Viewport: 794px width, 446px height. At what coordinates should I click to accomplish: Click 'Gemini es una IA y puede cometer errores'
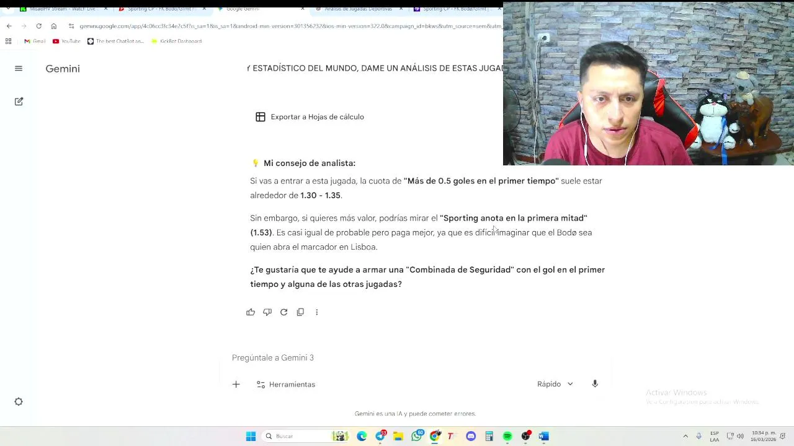click(x=415, y=414)
